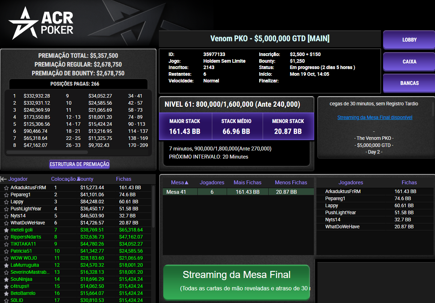Click player list vertical scrollbar

153,206
